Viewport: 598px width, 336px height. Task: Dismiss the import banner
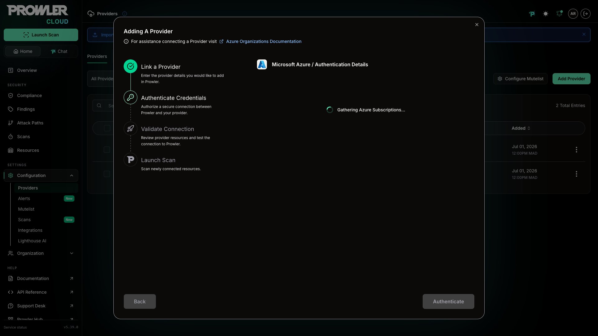(x=584, y=35)
